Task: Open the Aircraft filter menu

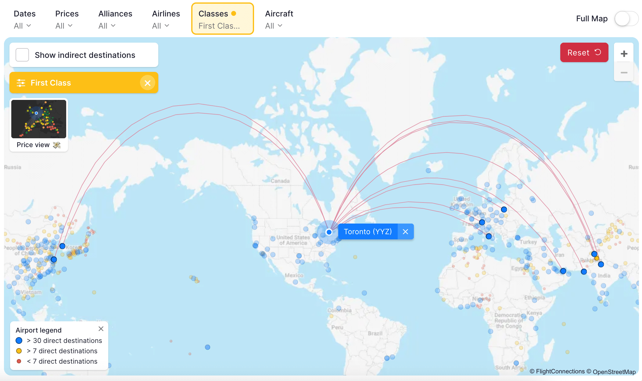Action: [274, 19]
